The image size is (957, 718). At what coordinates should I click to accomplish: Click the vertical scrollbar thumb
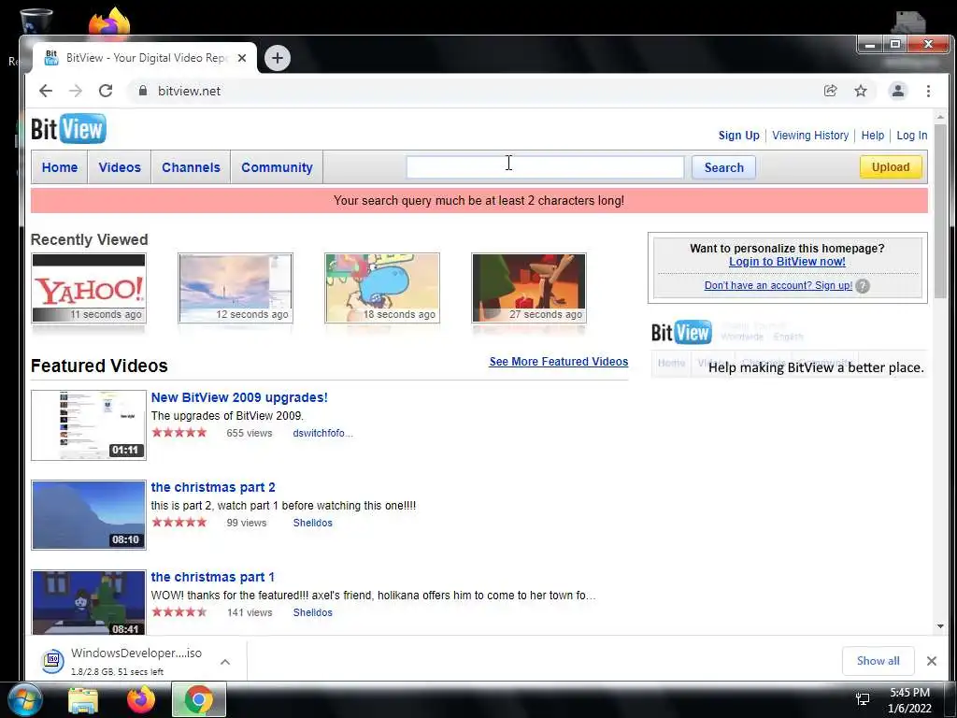pyautogui.click(x=940, y=212)
